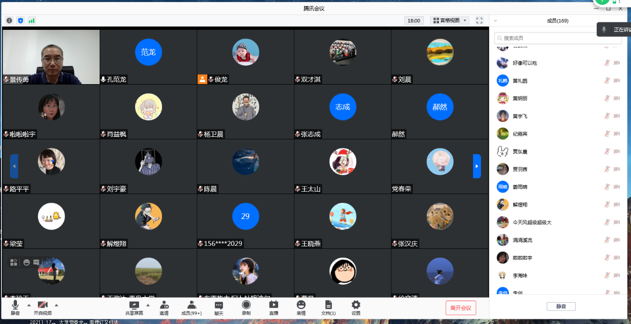
Task: Open the 聊天 chat panel
Action: point(219,305)
